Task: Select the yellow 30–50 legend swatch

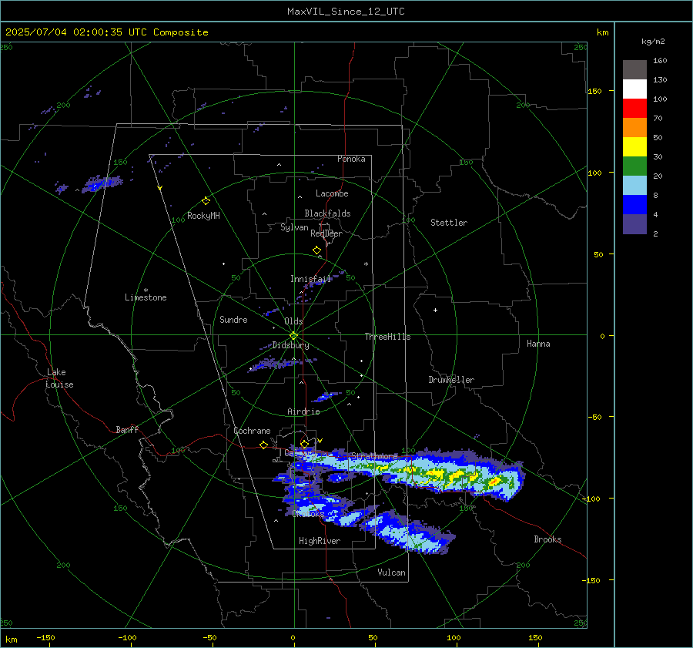Action: [634, 147]
